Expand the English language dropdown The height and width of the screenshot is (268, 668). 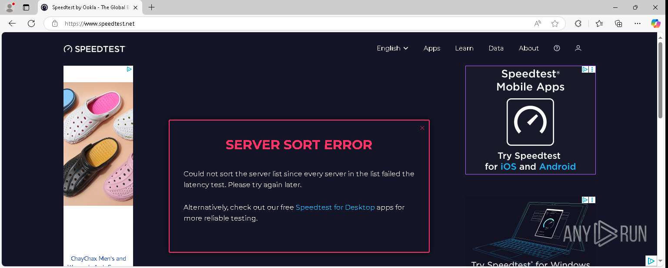coord(392,48)
